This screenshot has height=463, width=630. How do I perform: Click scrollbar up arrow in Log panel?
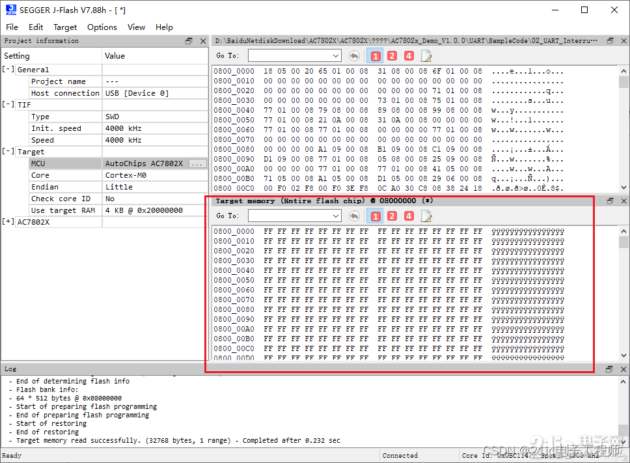click(623, 382)
